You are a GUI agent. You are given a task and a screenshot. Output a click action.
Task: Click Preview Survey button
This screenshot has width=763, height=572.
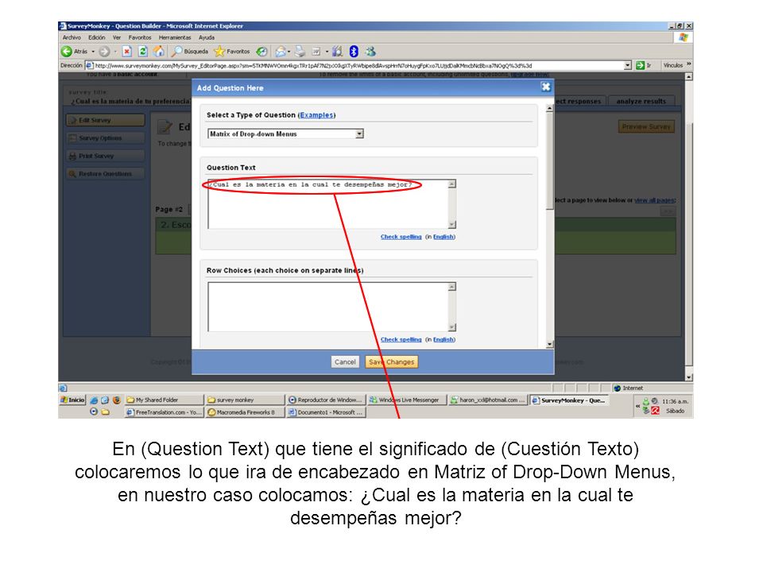click(646, 126)
